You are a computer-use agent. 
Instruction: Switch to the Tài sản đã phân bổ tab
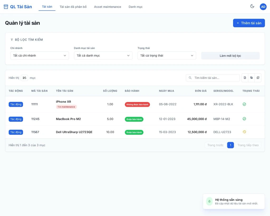73,7
